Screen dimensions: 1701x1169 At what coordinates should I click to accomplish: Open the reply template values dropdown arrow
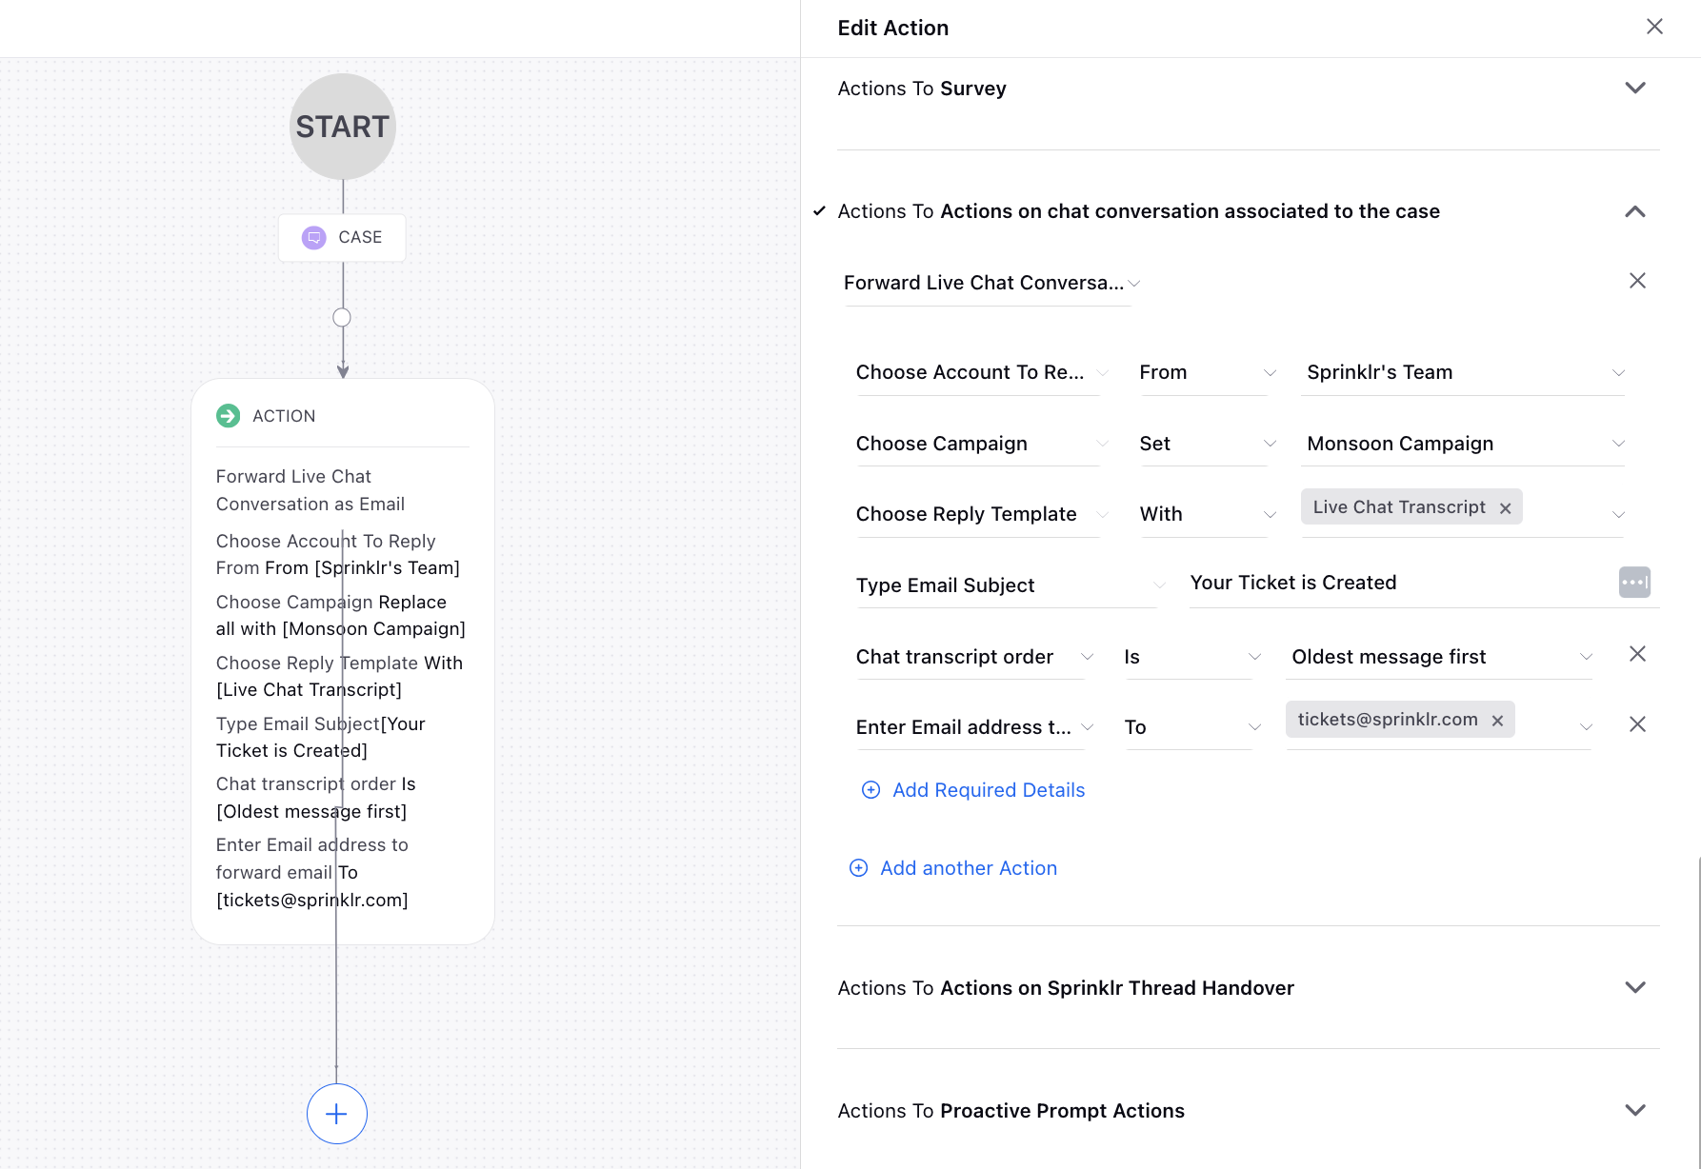pyautogui.click(x=1617, y=515)
